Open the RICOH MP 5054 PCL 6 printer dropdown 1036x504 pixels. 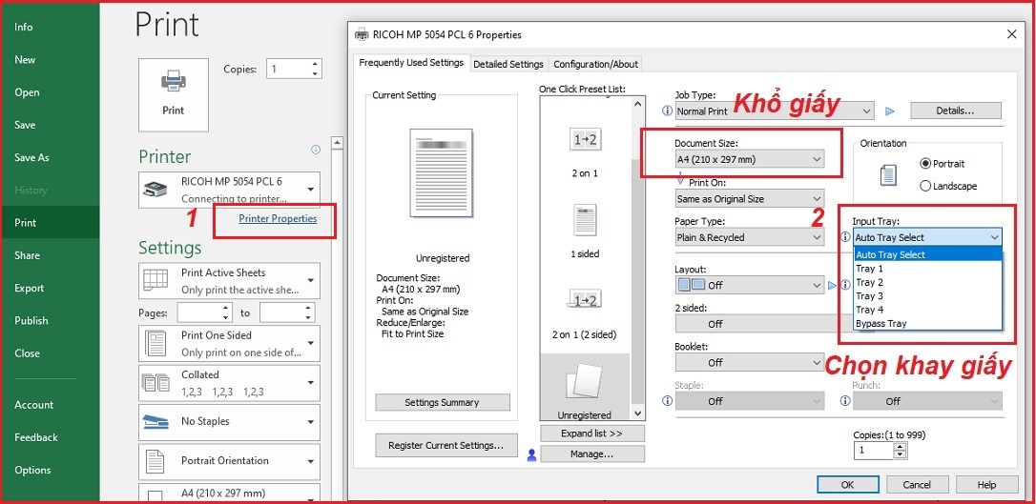click(229, 190)
